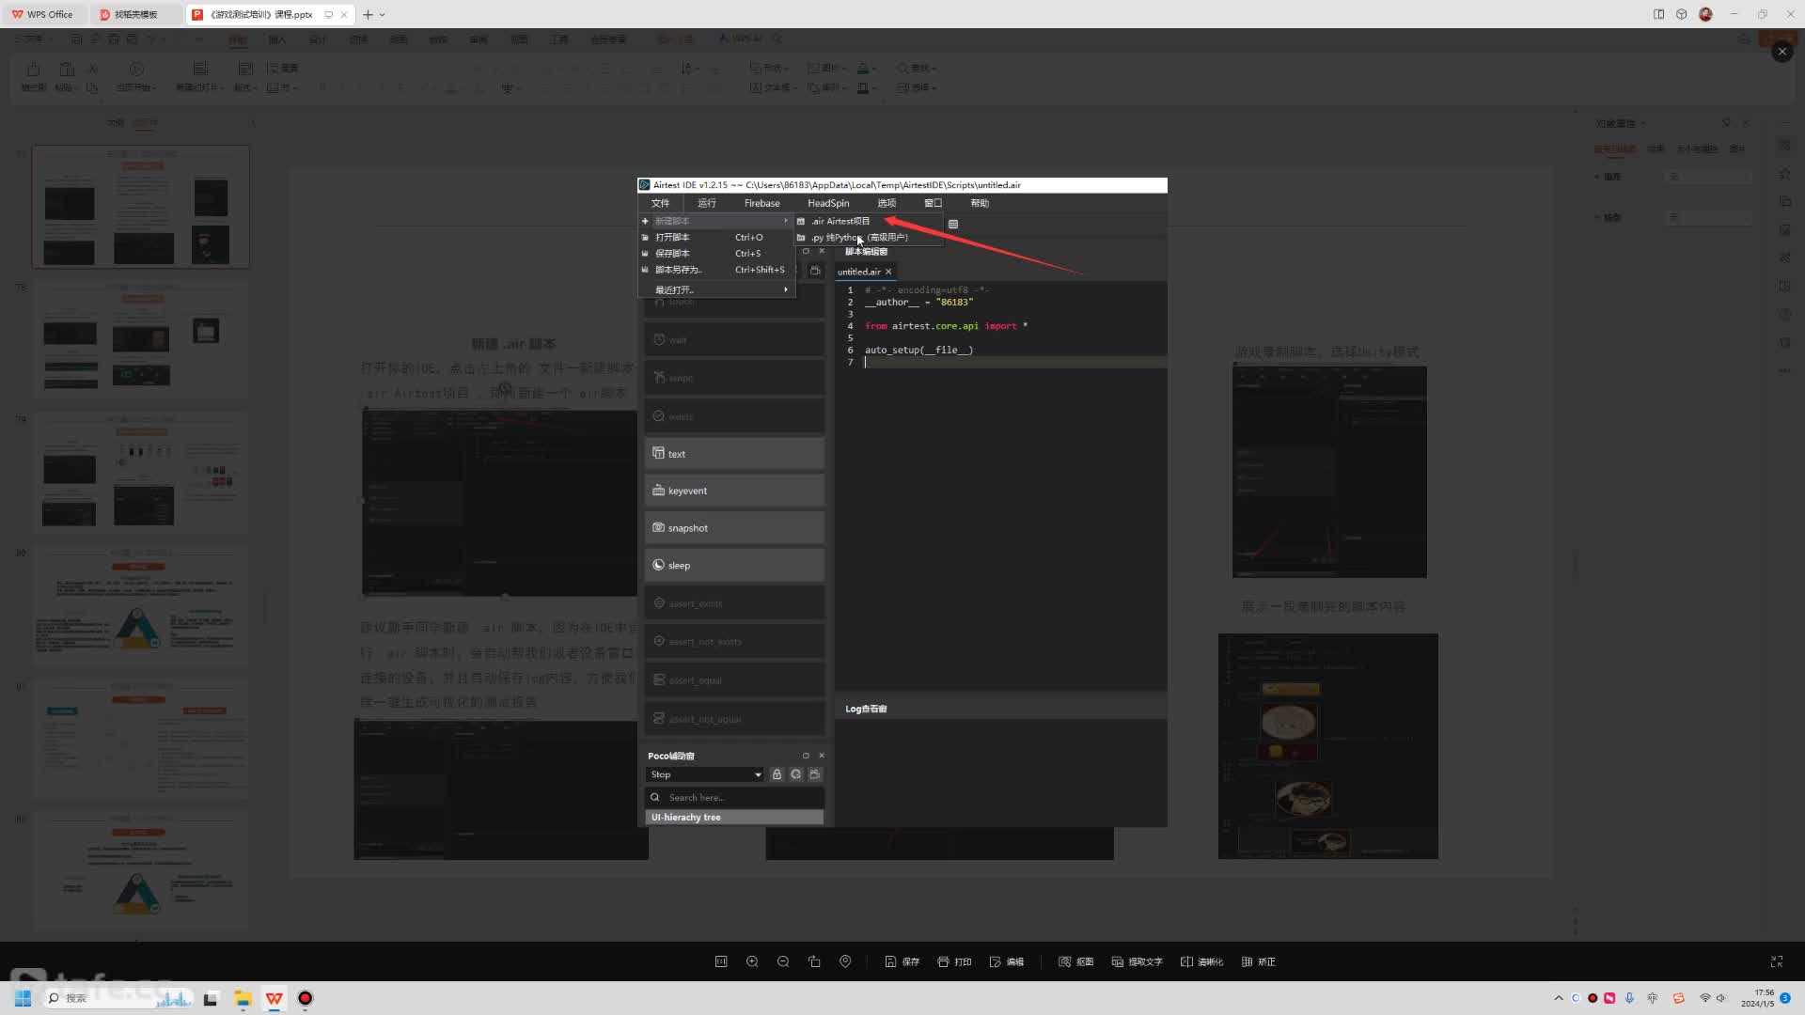Open the WPS user avatar menu
The height and width of the screenshot is (1015, 1805).
1705,14
